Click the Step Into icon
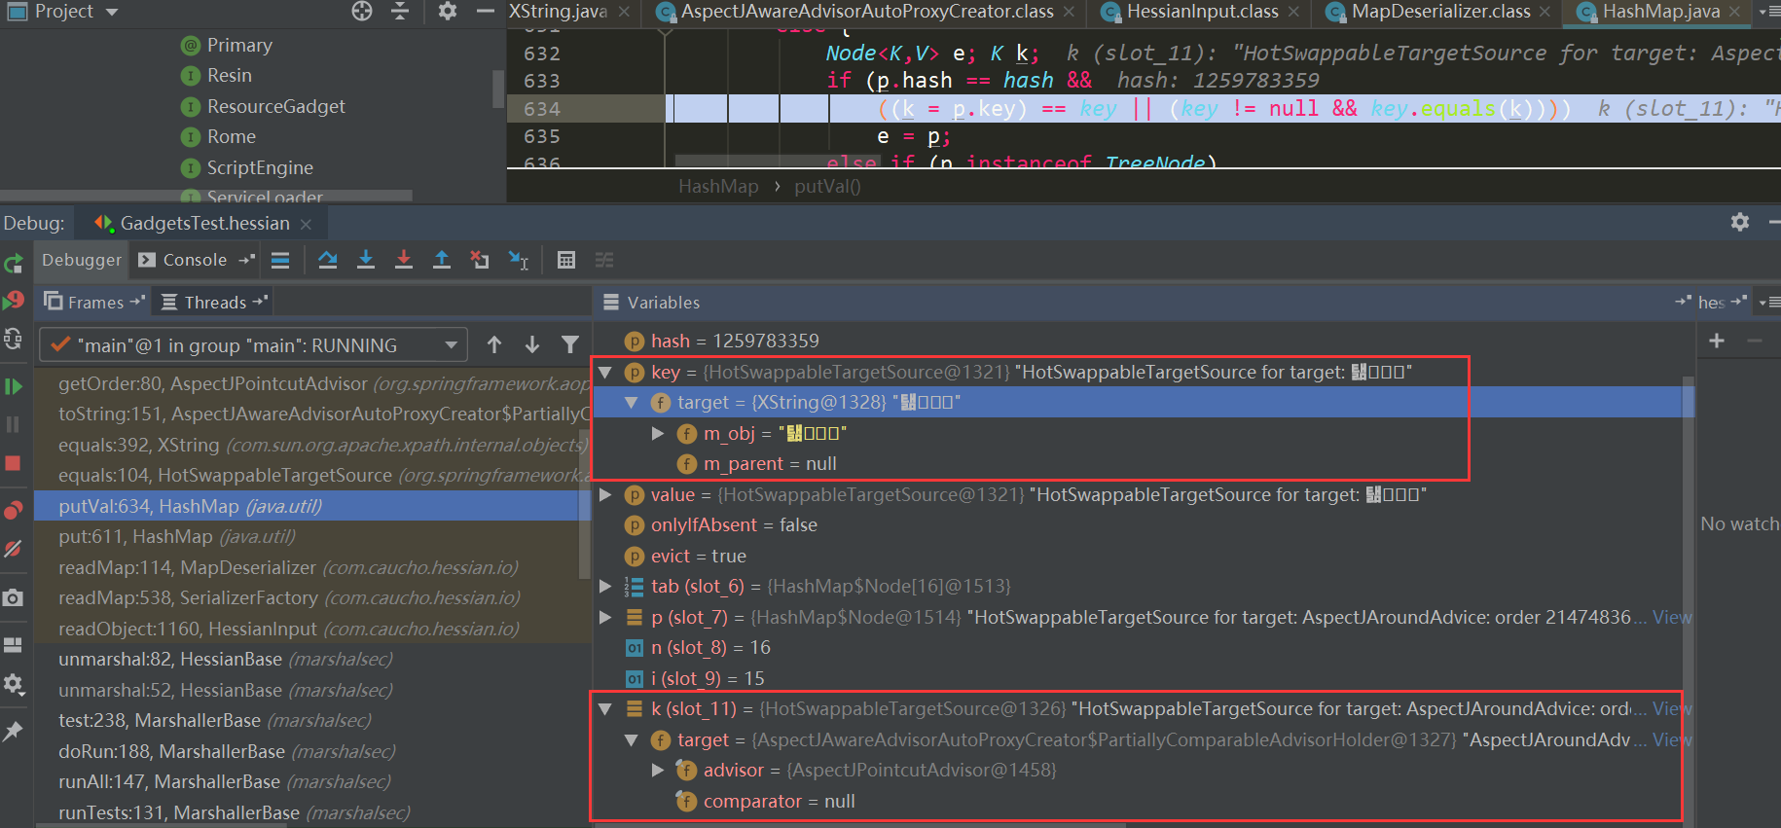Image resolution: width=1781 pixels, height=828 pixels. [366, 260]
